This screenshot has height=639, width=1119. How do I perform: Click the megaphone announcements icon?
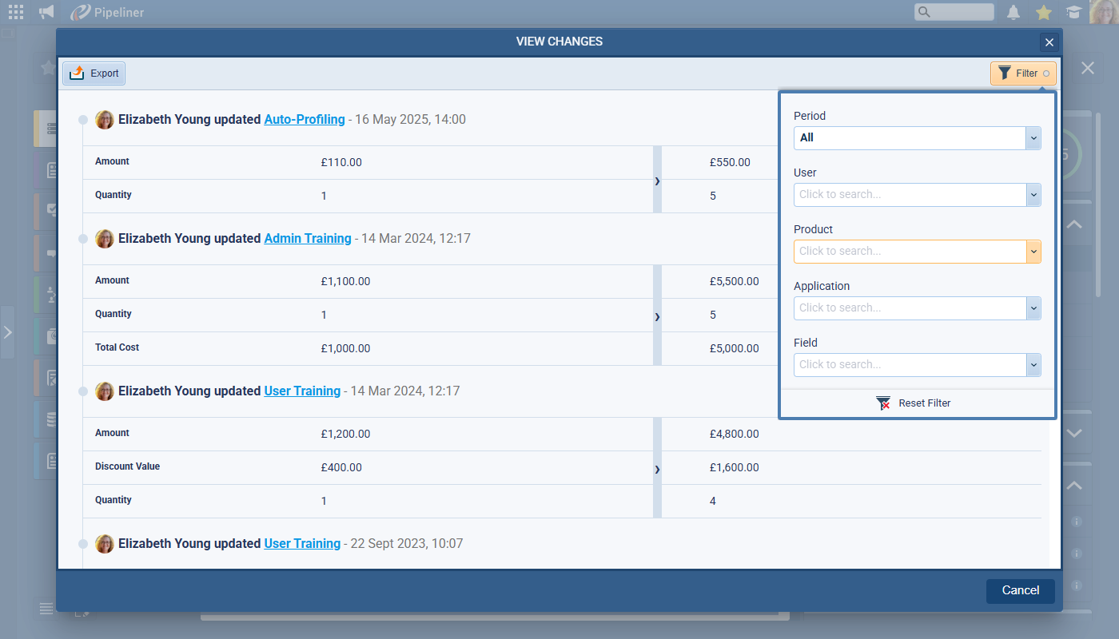click(46, 12)
